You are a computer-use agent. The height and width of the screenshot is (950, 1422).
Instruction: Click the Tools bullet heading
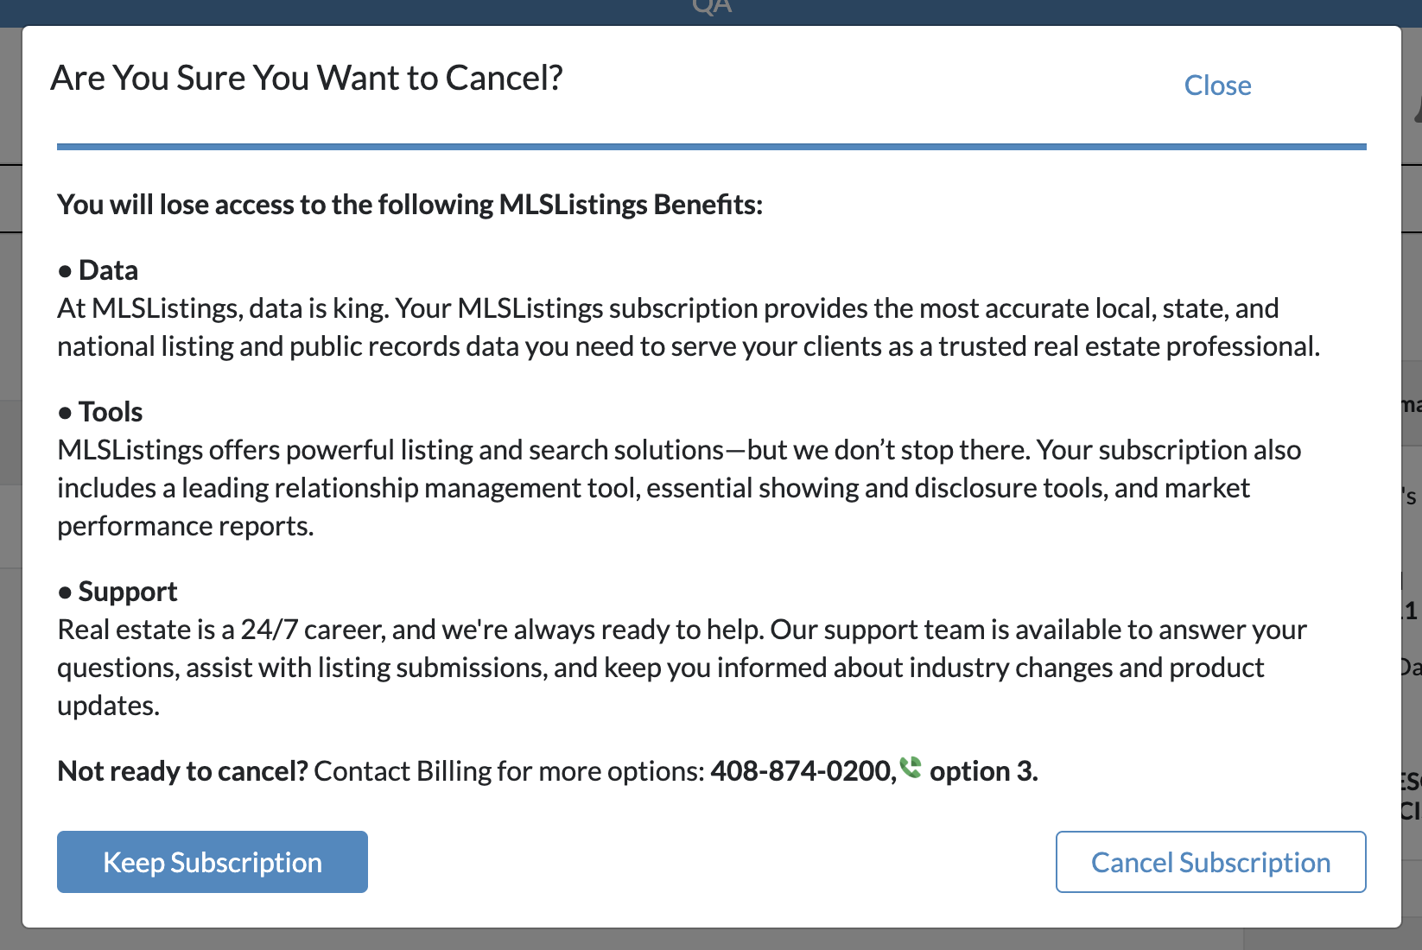(100, 411)
